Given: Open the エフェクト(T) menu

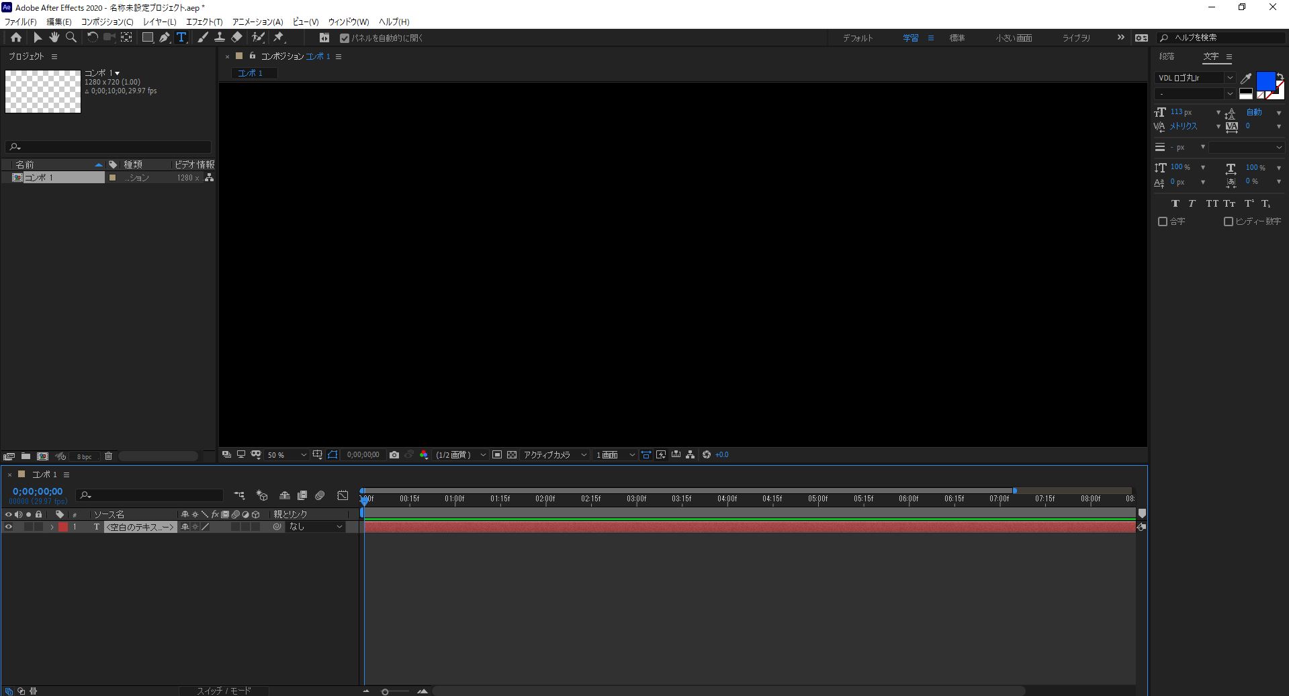Looking at the screenshot, I should pos(204,22).
